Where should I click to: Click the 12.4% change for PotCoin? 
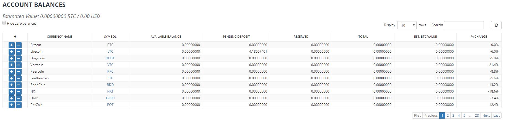[x=494, y=105]
